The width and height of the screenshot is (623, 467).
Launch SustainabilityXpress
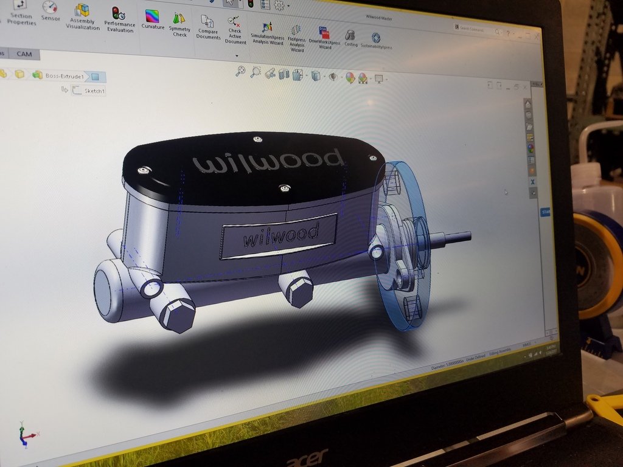pos(376,41)
